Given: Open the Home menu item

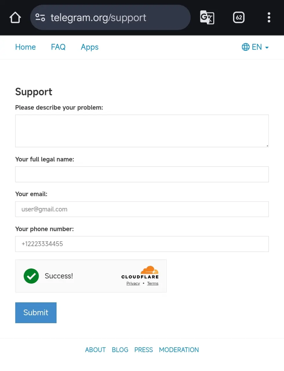Looking at the screenshot, I should [x=26, y=47].
